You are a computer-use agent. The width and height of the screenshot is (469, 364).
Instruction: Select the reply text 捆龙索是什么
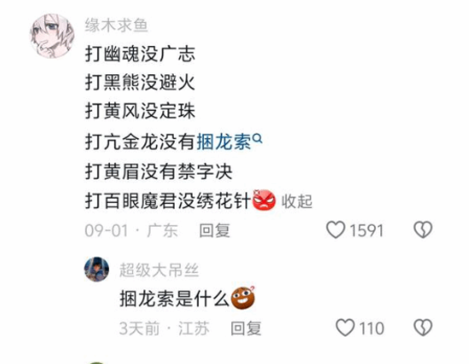click(x=174, y=298)
